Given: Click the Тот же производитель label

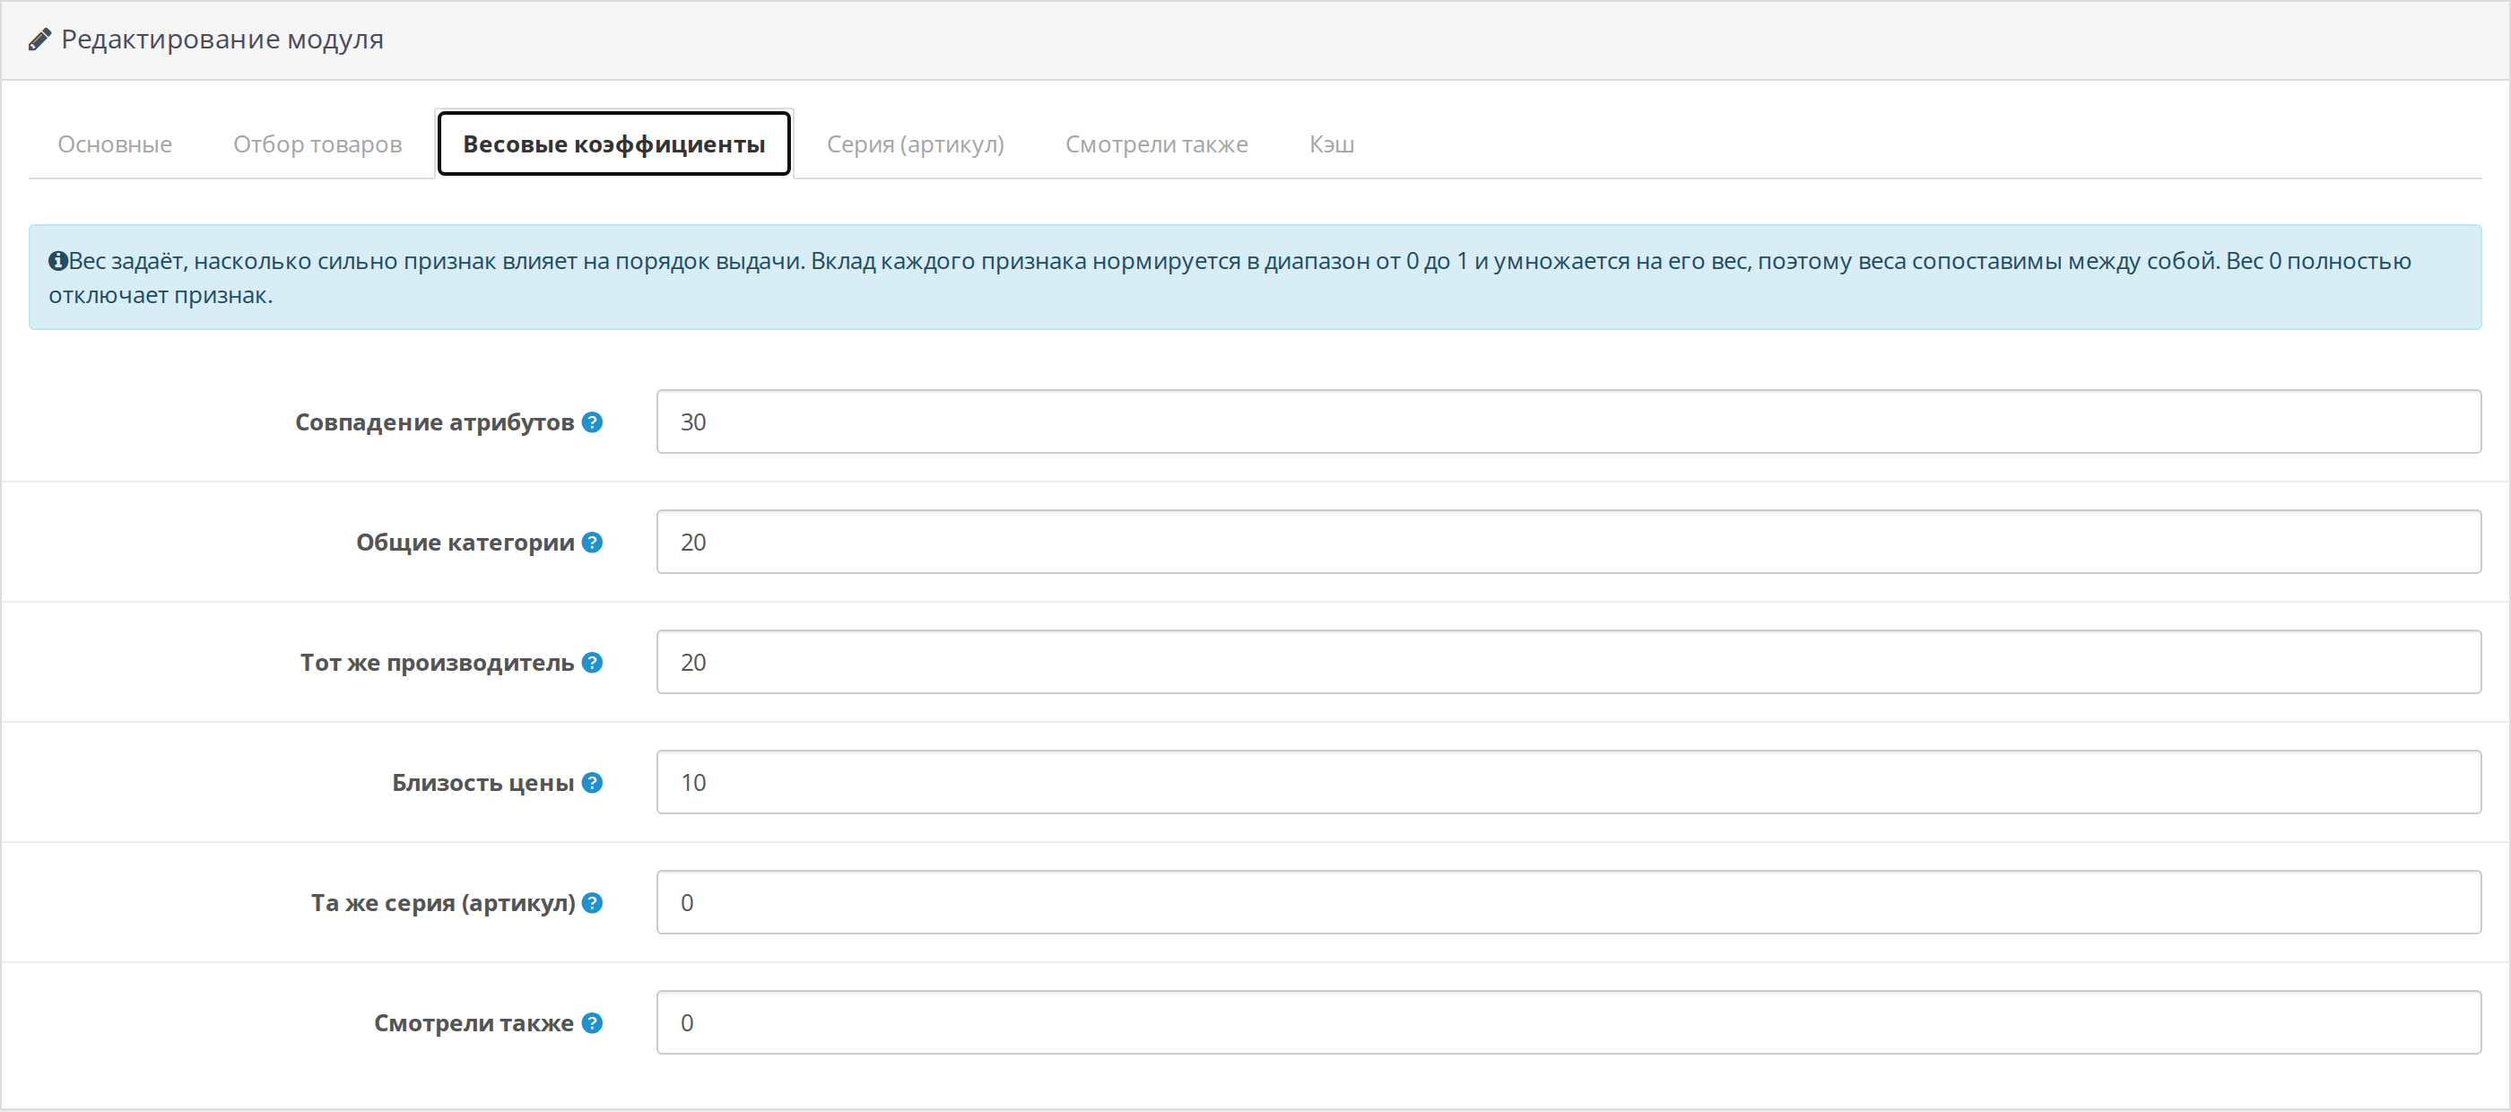Looking at the screenshot, I should click(x=437, y=663).
